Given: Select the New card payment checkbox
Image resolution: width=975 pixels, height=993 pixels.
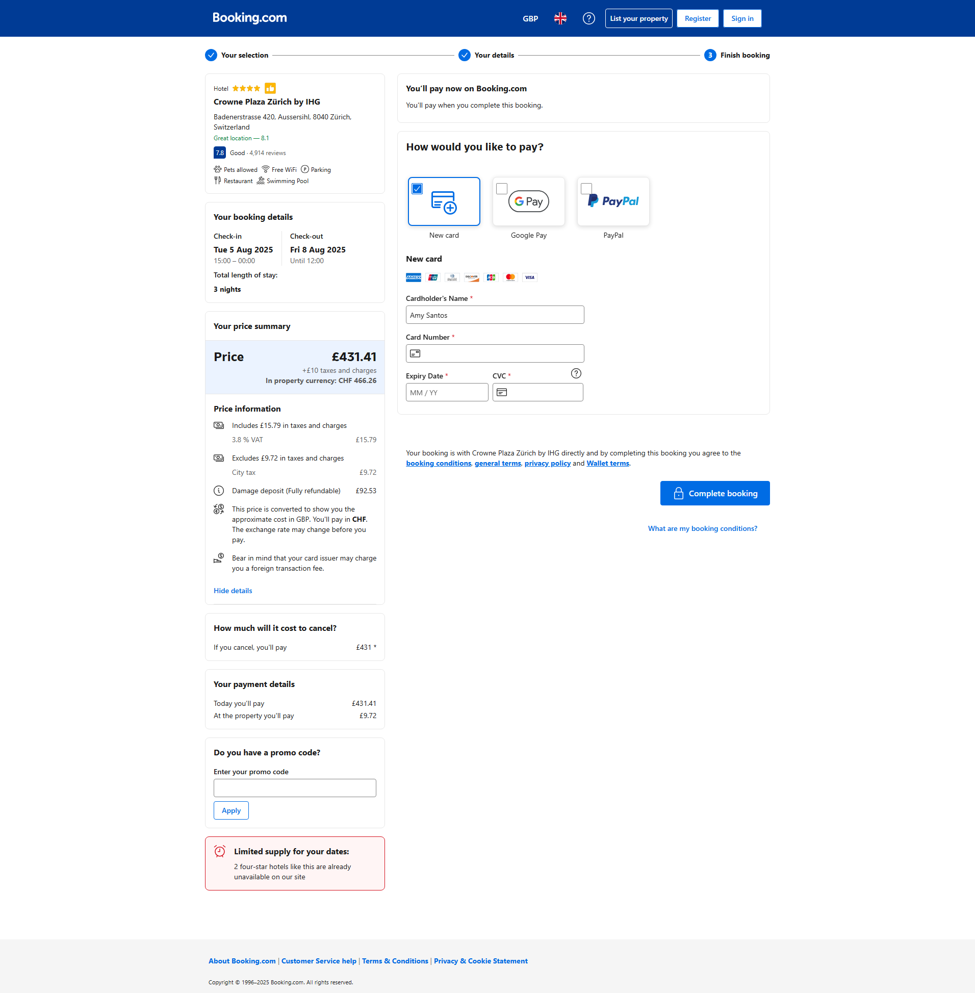Looking at the screenshot, I should tap(417, 189).
